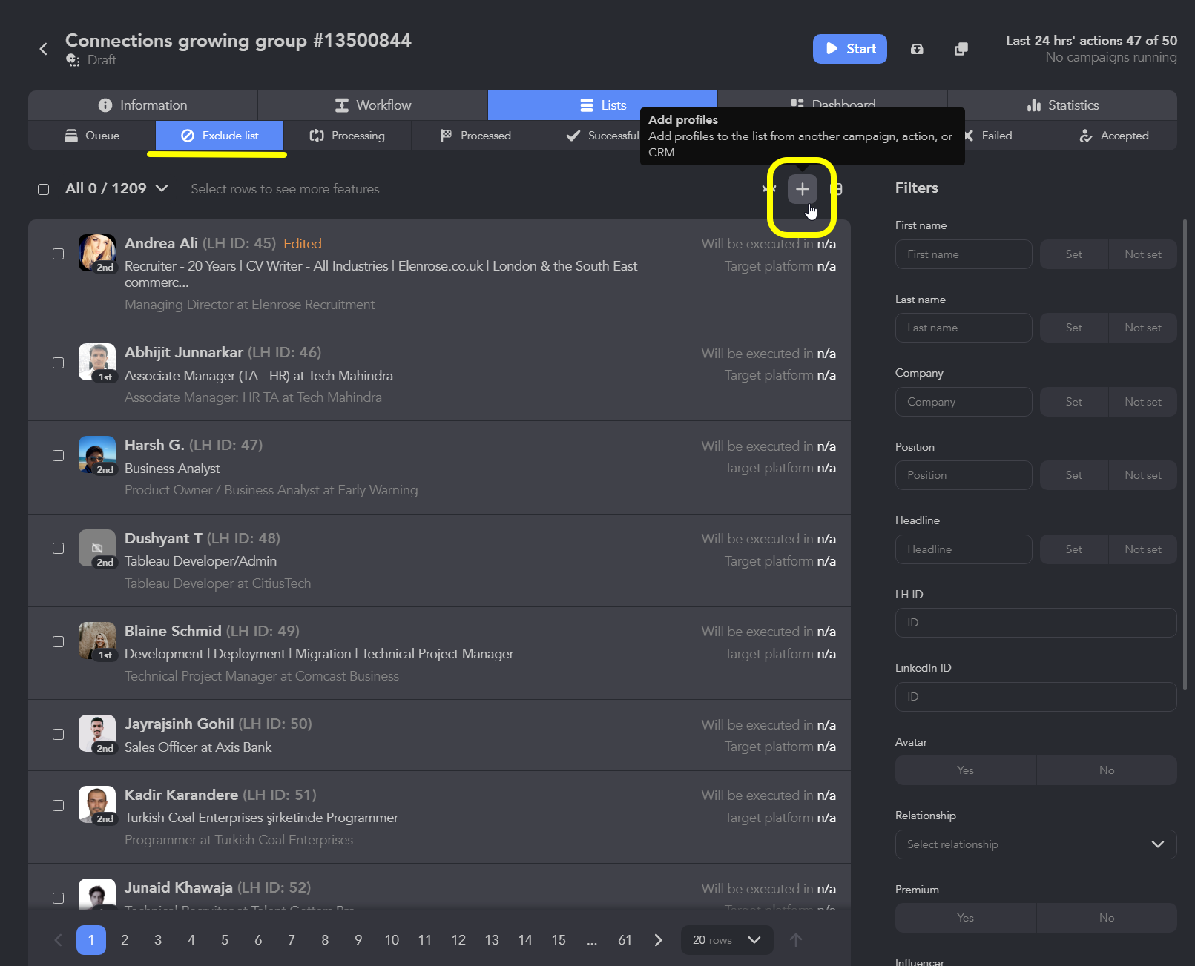The image size is (1195, 966).
Task: Select the Exclude list tab
Action: [x=220, y=136]
